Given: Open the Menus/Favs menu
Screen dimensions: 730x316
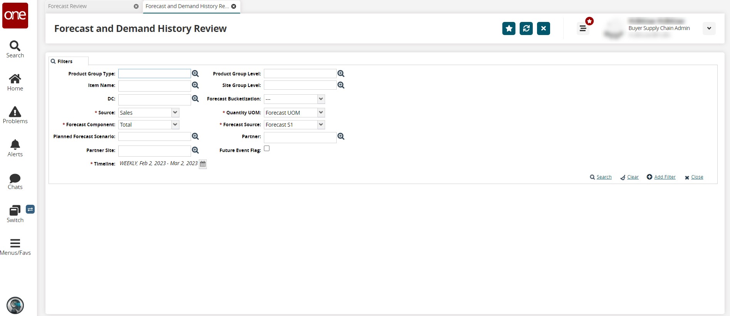Looking at the screenshot, I should 15,247.
